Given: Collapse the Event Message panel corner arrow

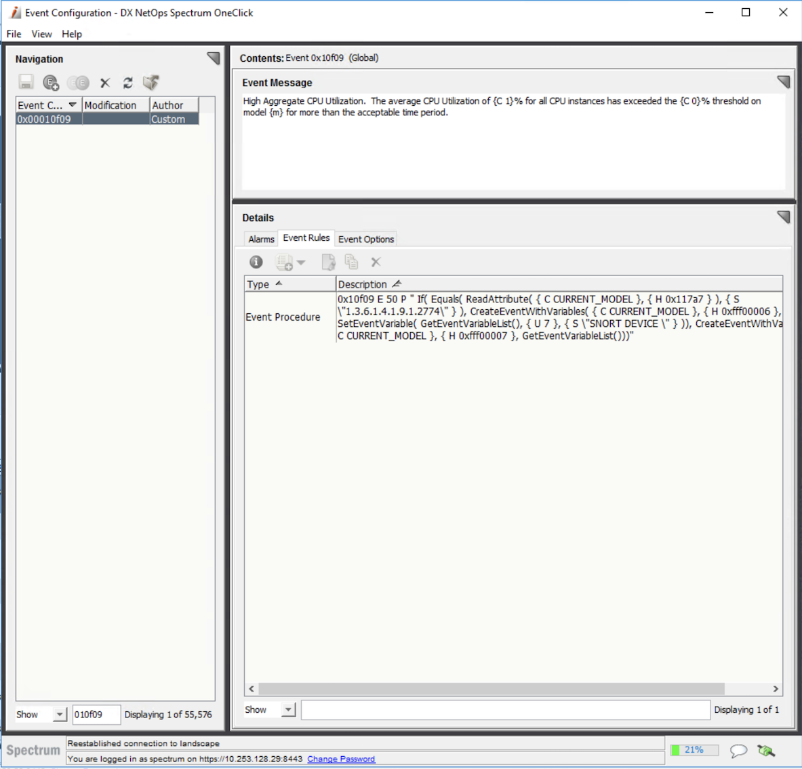Looking at the screenshot, I should tap(783, 81).
